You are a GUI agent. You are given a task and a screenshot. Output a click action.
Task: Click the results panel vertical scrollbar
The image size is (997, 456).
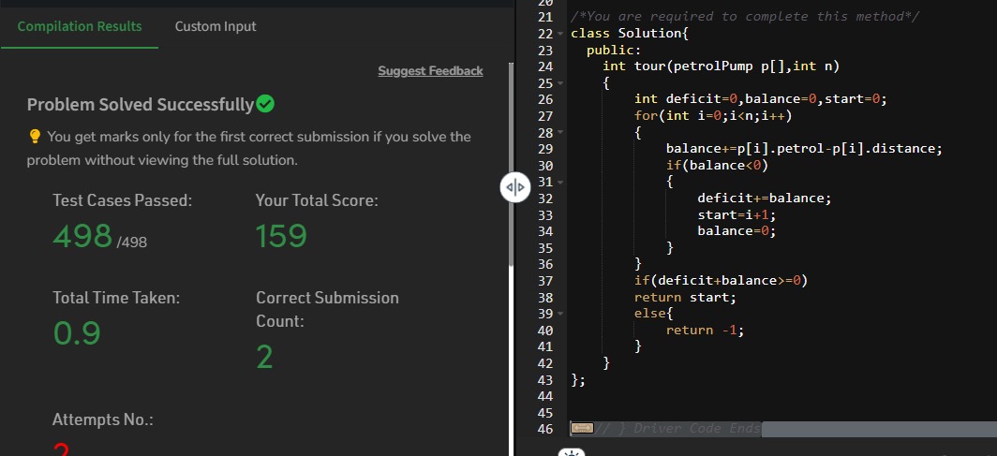510,165
